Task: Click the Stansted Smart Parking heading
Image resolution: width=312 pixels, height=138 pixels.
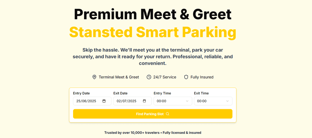Action: point(153,32)
